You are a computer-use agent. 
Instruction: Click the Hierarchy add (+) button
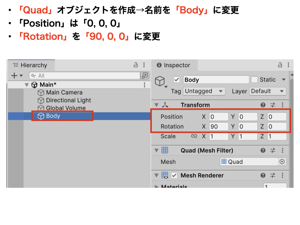tap(14, 76)
